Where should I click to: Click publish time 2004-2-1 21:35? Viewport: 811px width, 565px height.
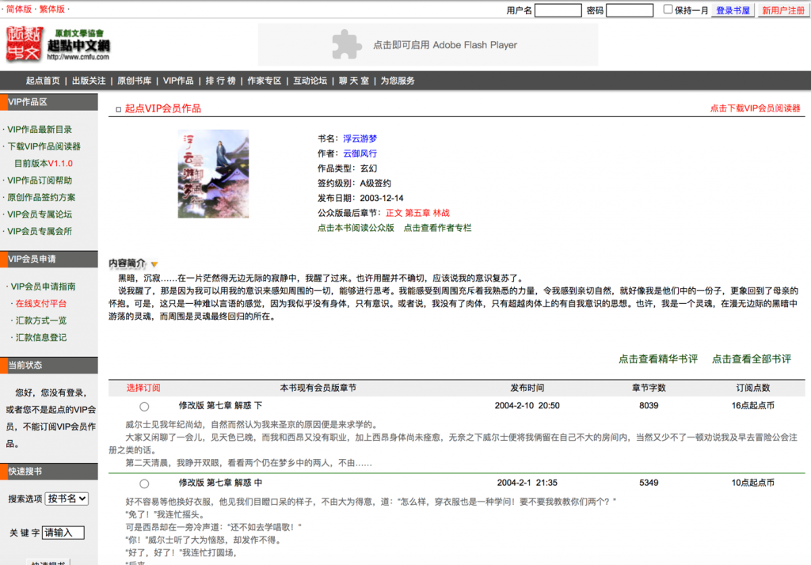pos(527,483)
